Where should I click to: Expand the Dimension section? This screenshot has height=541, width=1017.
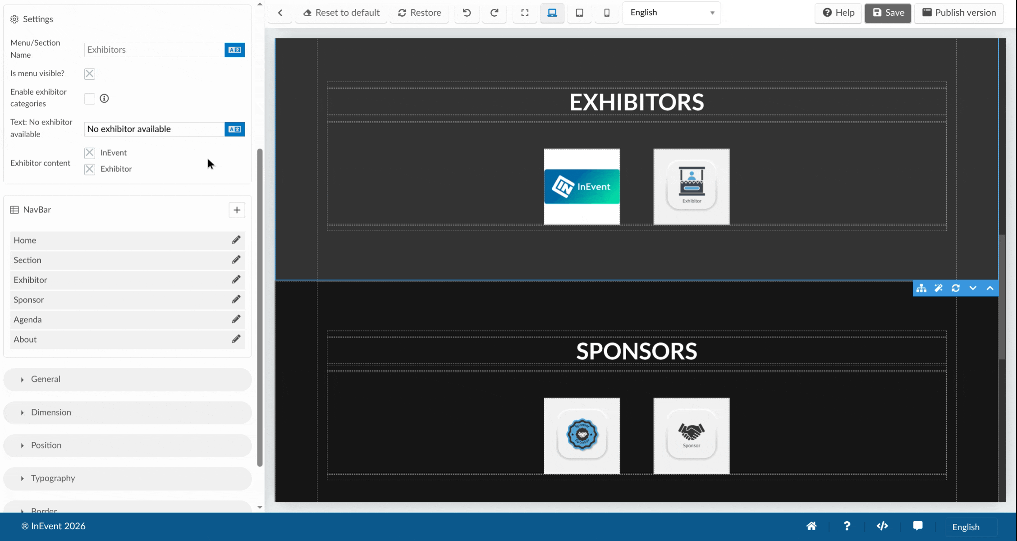pos(127,413)
